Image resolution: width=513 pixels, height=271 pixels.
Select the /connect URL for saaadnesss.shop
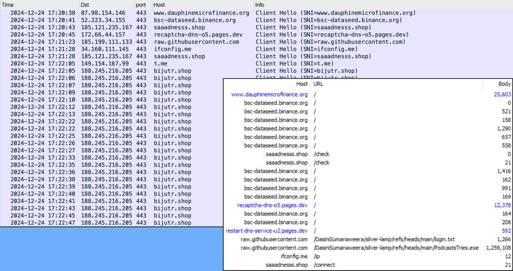point(324,265)
